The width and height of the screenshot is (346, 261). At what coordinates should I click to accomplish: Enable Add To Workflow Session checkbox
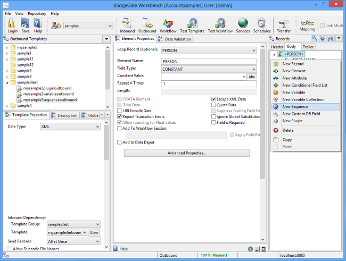(x=119, y=128)
